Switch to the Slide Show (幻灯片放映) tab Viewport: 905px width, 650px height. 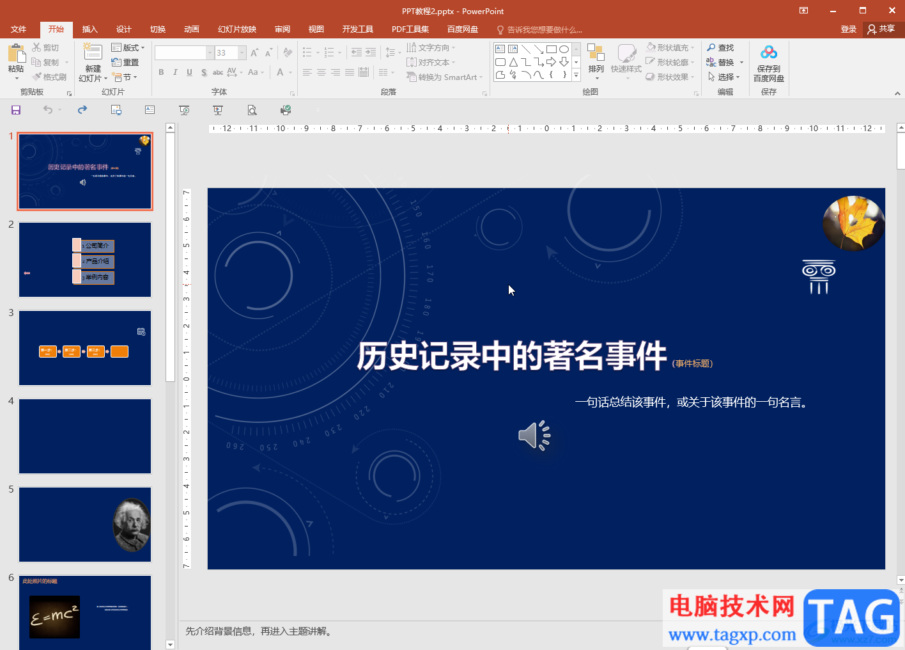click(x=237, y=29)
